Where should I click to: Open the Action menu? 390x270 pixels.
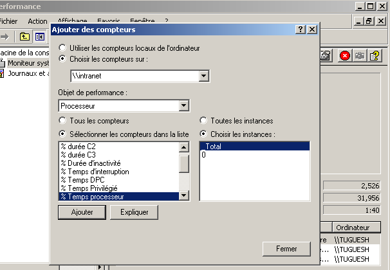(x=37, y=21)
